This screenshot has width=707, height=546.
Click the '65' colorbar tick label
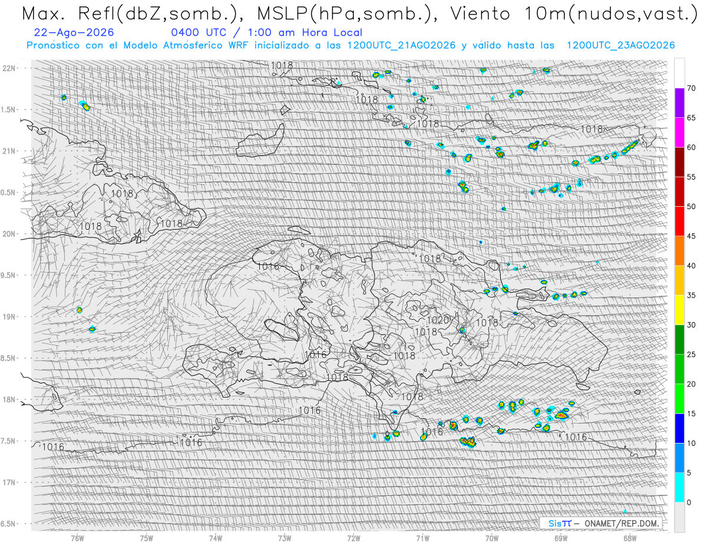[x=691, y=118]
